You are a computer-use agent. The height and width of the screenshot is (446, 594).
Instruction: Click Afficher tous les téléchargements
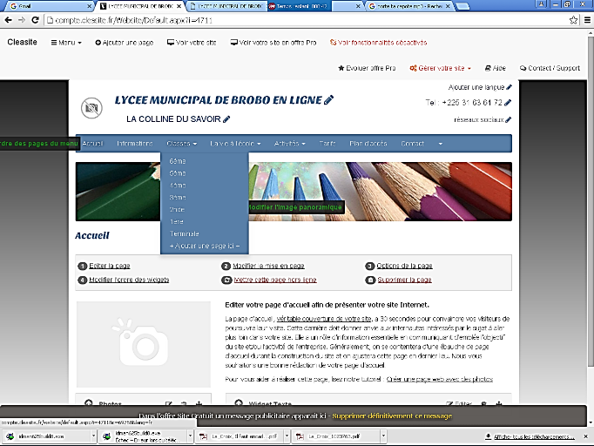[x=534, y=437]
